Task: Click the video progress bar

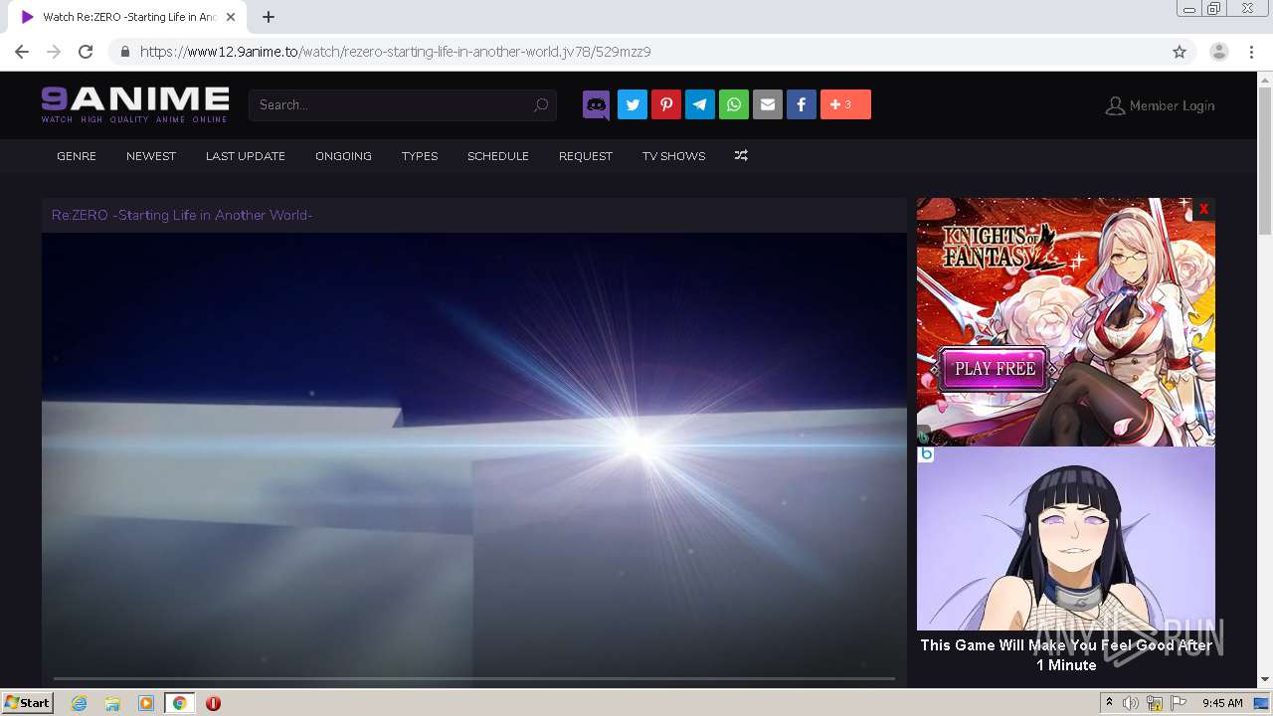Action: point(474,678)
